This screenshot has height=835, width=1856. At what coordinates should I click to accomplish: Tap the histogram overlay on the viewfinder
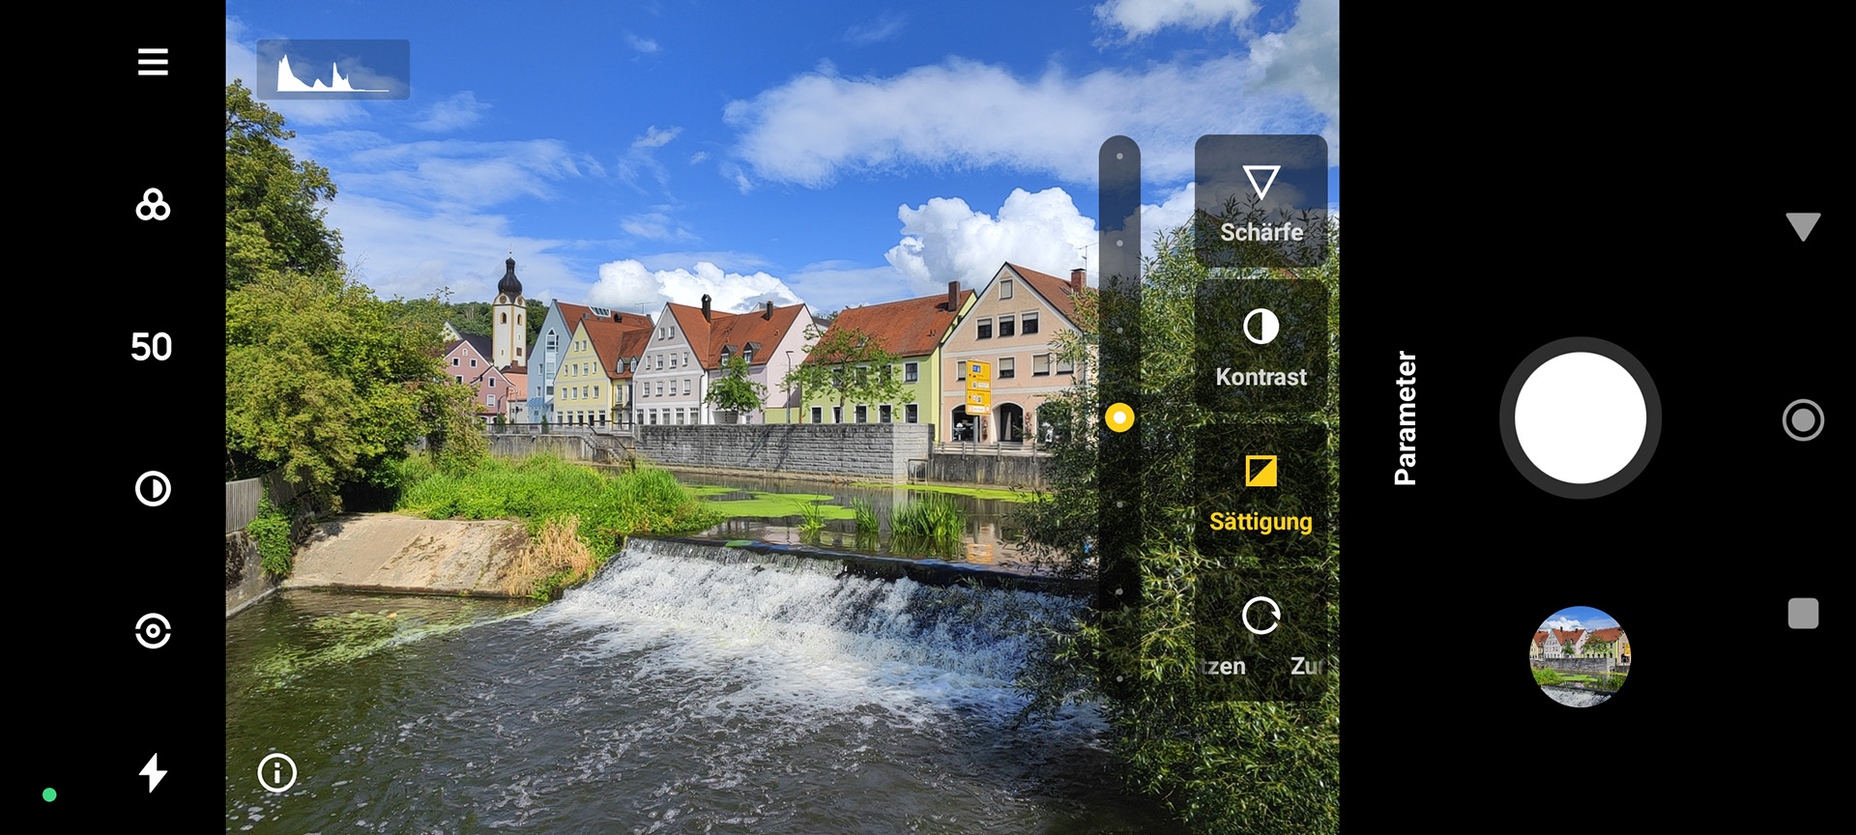tap(333, 70)
